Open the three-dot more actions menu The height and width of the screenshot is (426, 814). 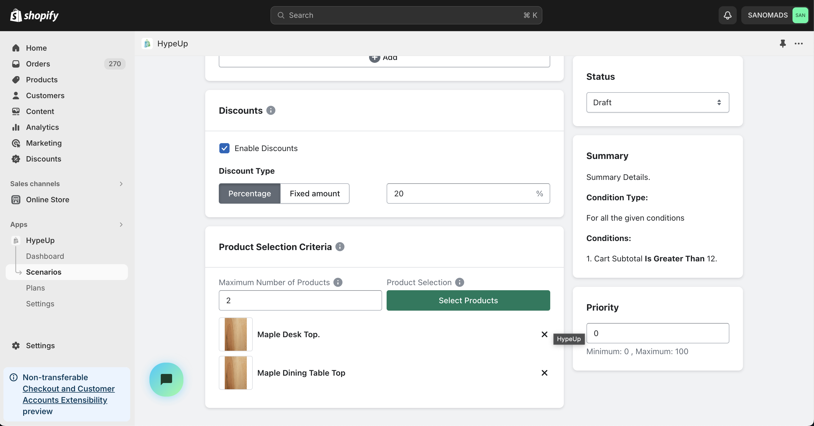(798, 44)
